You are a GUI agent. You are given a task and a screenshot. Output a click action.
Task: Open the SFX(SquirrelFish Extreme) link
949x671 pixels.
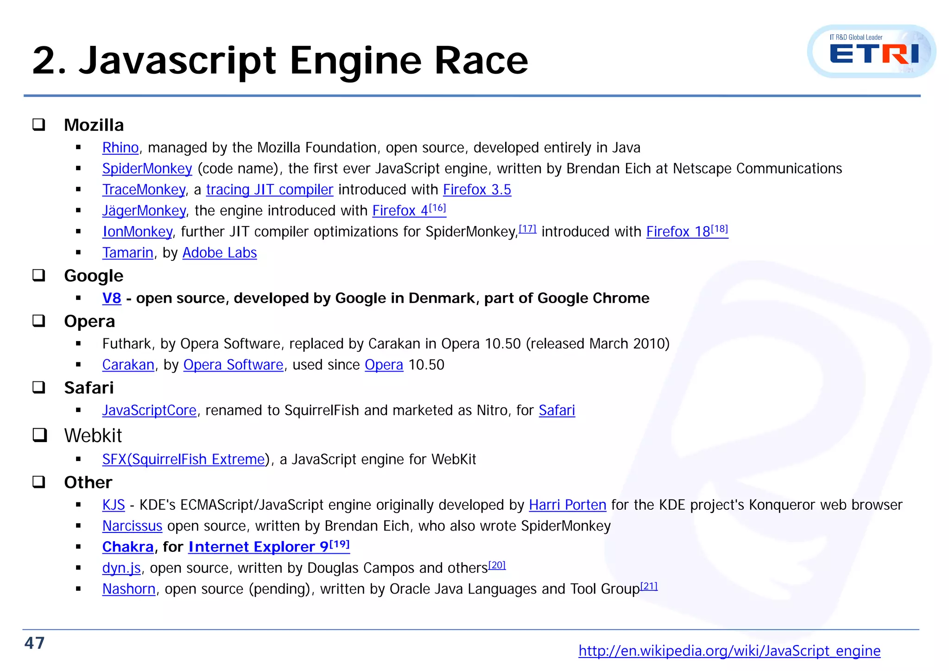coord(184,460)
